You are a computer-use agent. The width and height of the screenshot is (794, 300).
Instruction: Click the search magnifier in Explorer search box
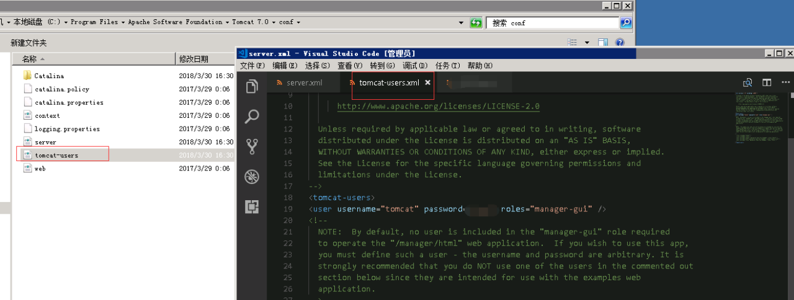[x=626, y=22]
